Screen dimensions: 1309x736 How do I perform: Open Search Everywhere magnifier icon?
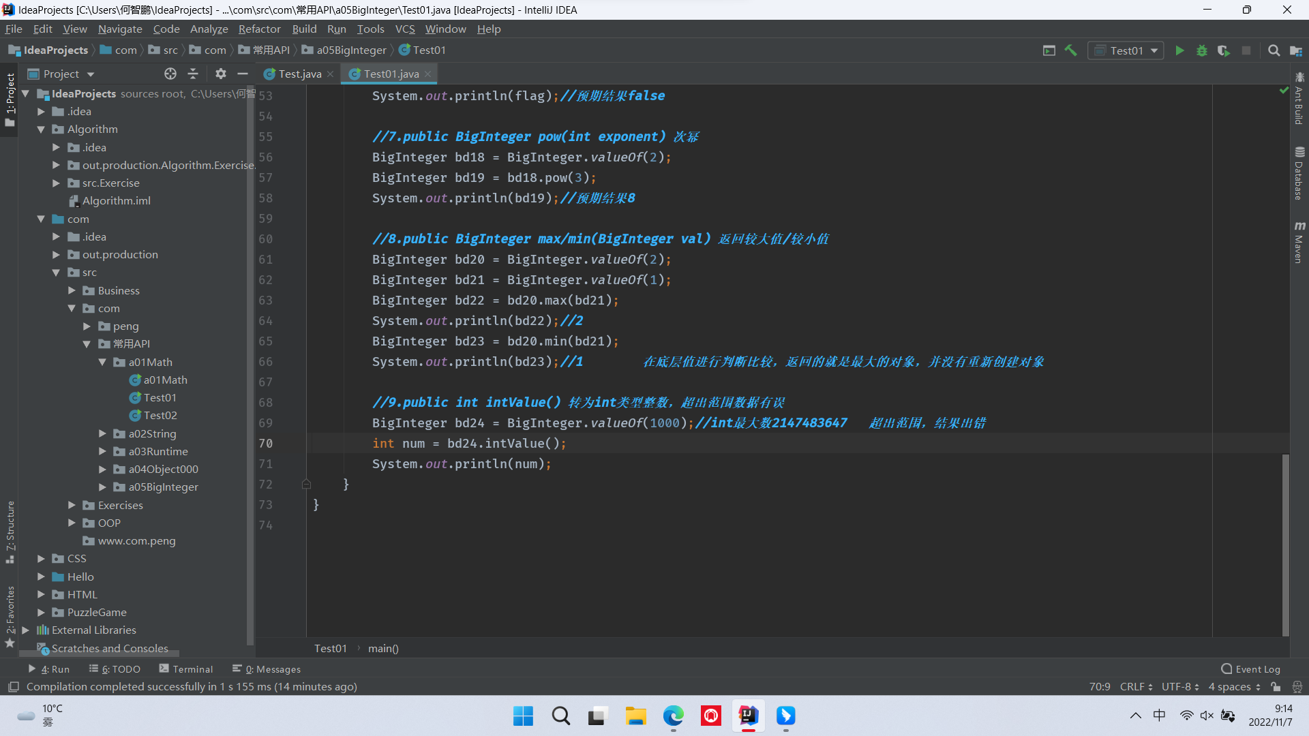click(x=1274, y=50)
